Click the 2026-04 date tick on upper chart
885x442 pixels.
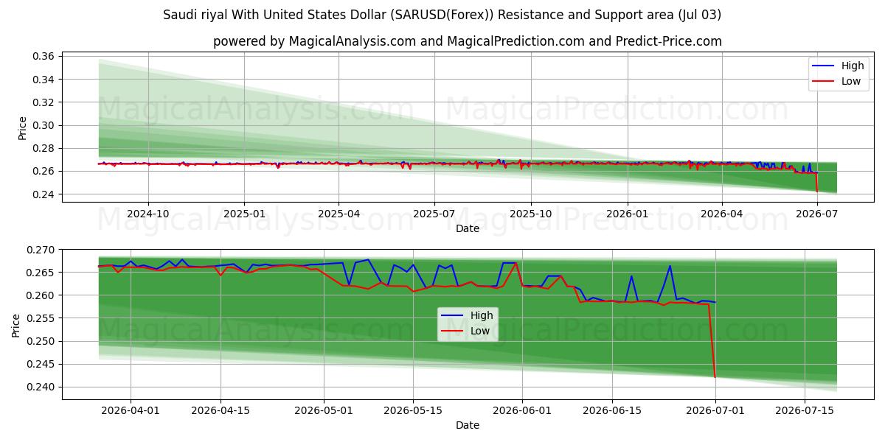click(x=721, y=214)
